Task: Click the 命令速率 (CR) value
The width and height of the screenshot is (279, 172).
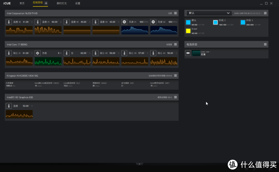Action: pos(123,86)
